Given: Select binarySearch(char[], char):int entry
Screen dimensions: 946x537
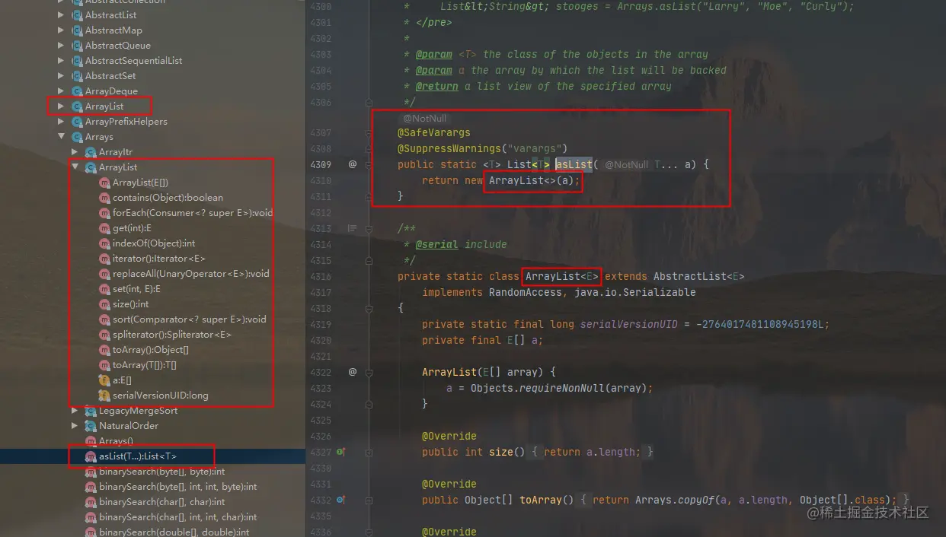Looking at the screenshot, I should coord(162,502).
